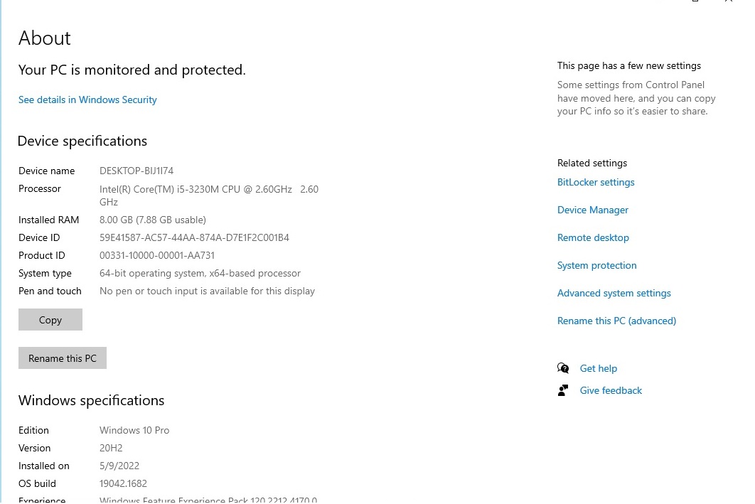The image size is (755, 504).
Task: Open Advanced system settings
Action: tap(614, 293)
